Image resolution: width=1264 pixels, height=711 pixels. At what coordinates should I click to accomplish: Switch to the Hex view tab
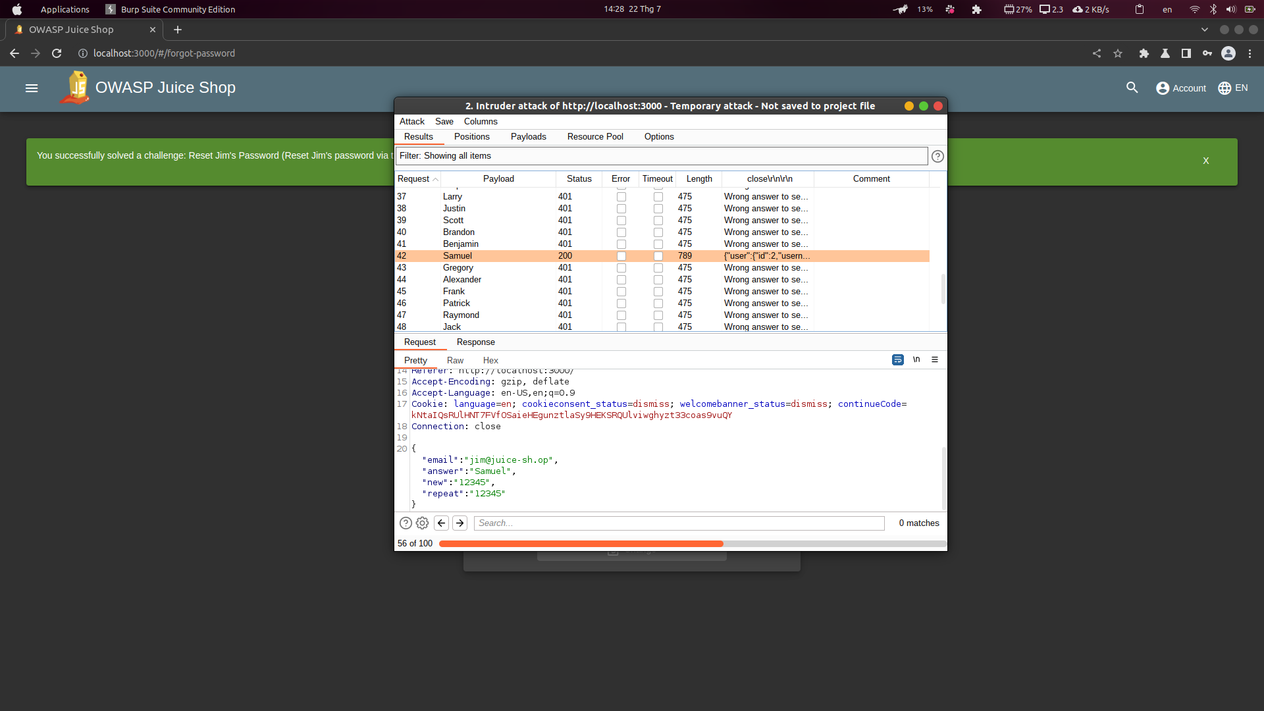(490, 361)
